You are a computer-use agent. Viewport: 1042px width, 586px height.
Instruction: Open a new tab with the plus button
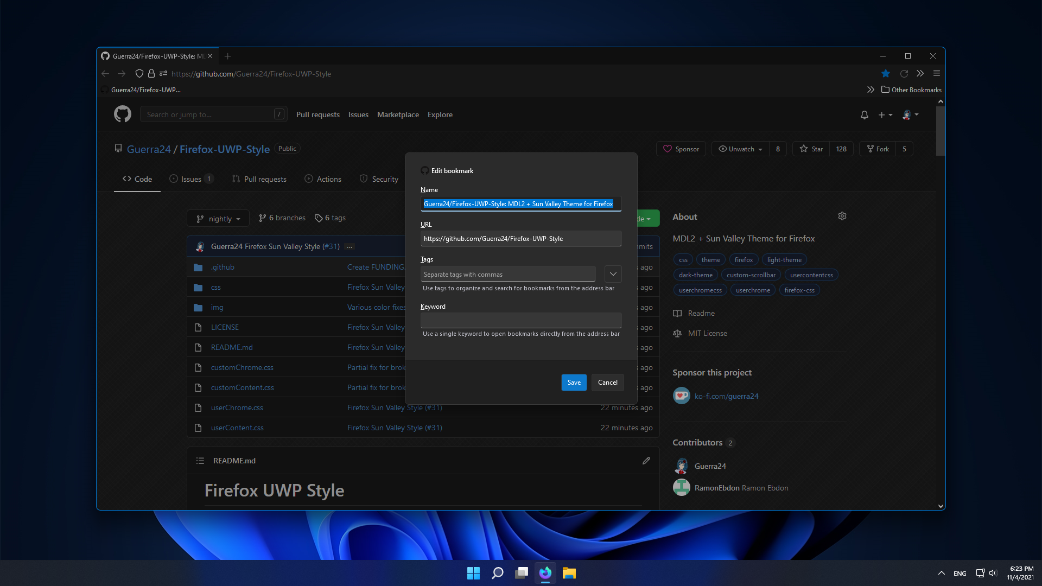[x=228, y=56]
